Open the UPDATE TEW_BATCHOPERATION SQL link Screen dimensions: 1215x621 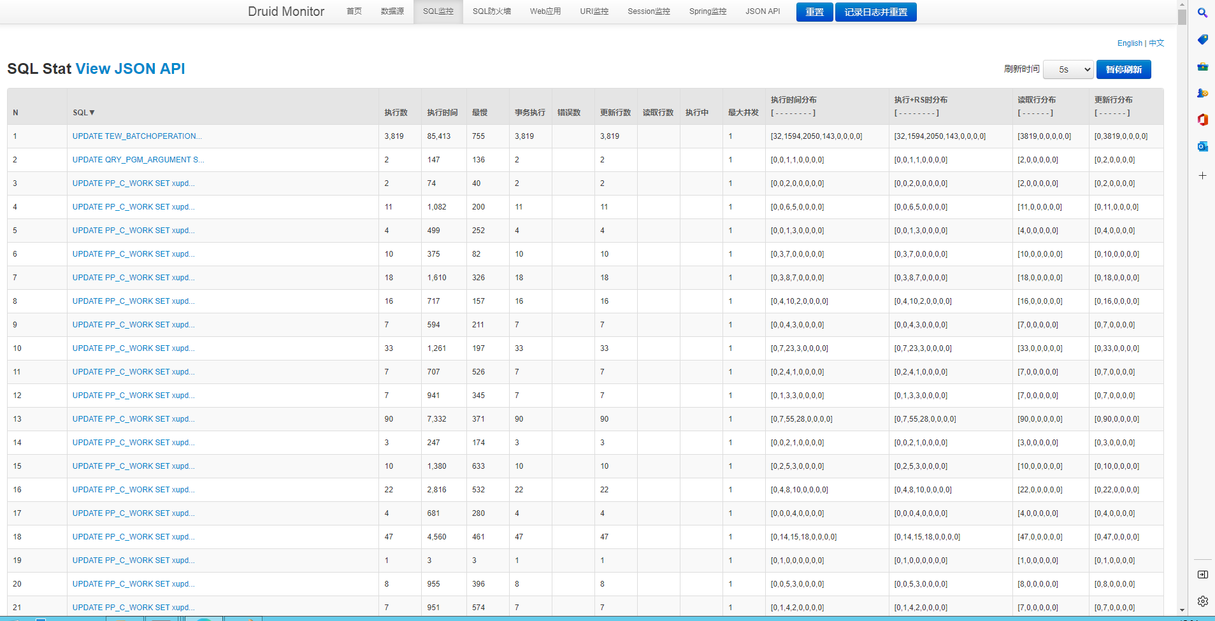point(137,136)
